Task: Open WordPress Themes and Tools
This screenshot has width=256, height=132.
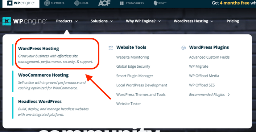Action: pos(141,94)
